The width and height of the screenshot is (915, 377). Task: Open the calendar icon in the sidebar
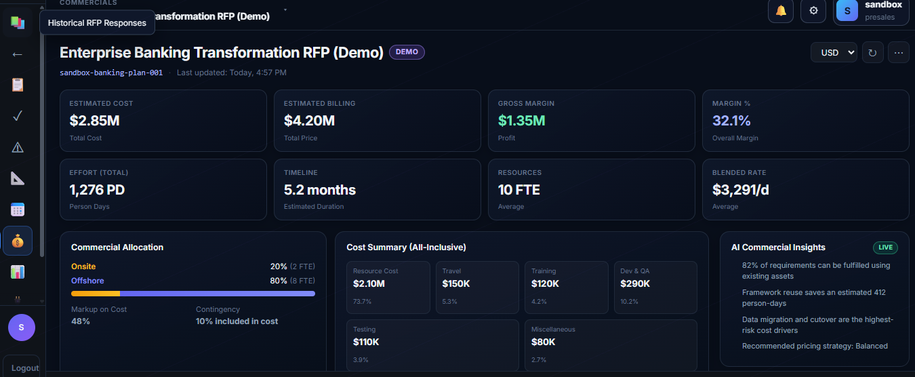18,210
